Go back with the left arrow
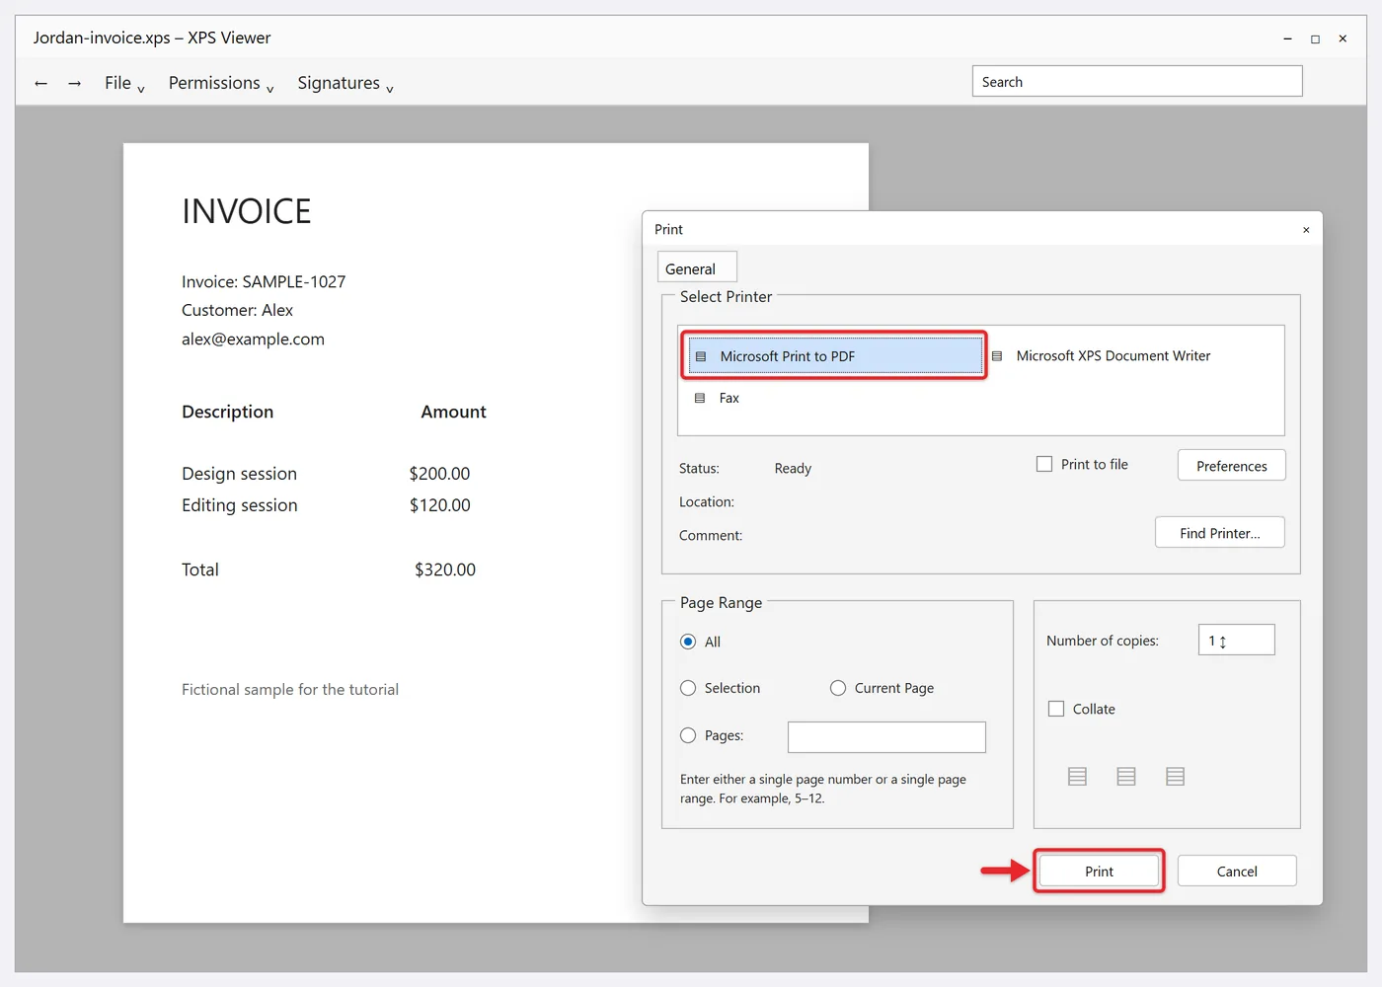This screenshot has height=987, width=1382. tap(40, 84)
